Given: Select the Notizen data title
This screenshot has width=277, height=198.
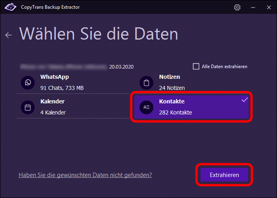Looking at the screenshot, I should [170, 77].
